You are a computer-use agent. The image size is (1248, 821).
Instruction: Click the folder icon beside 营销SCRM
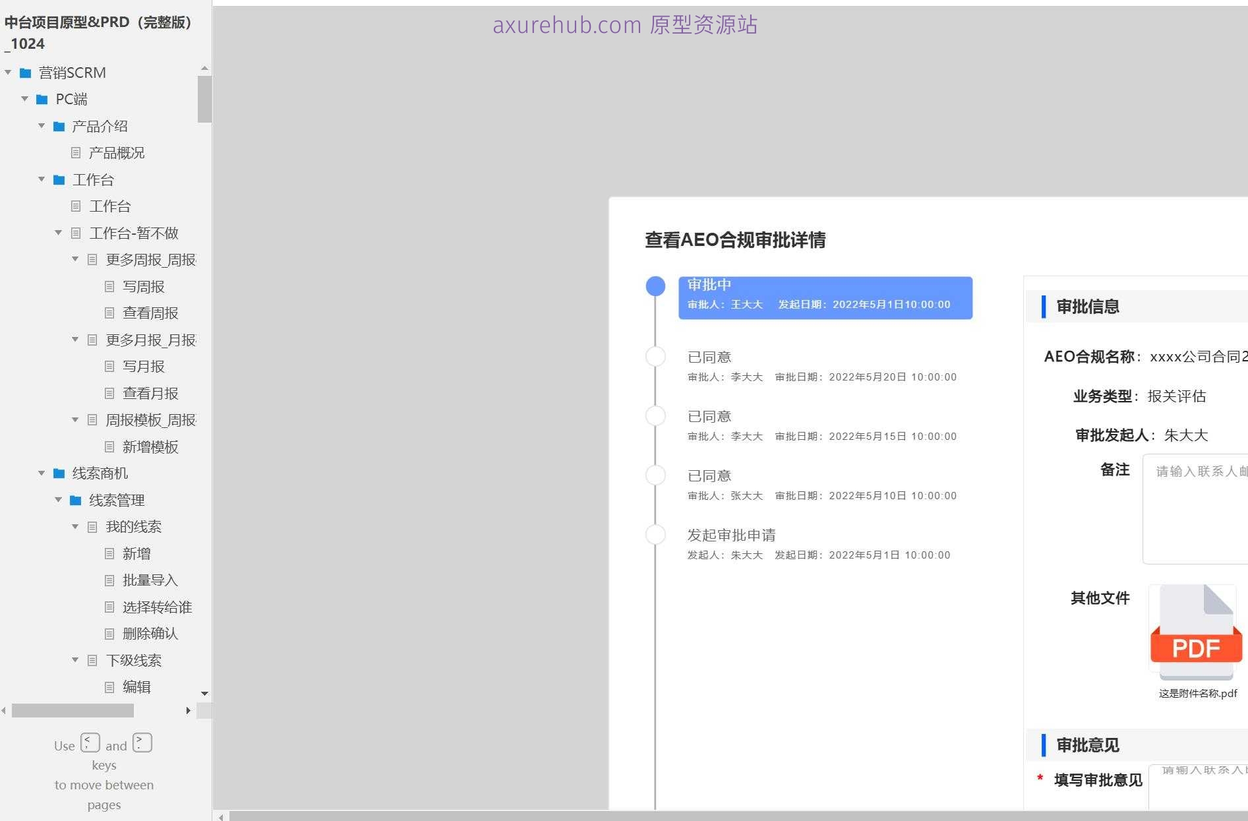[x=26, y=73]
